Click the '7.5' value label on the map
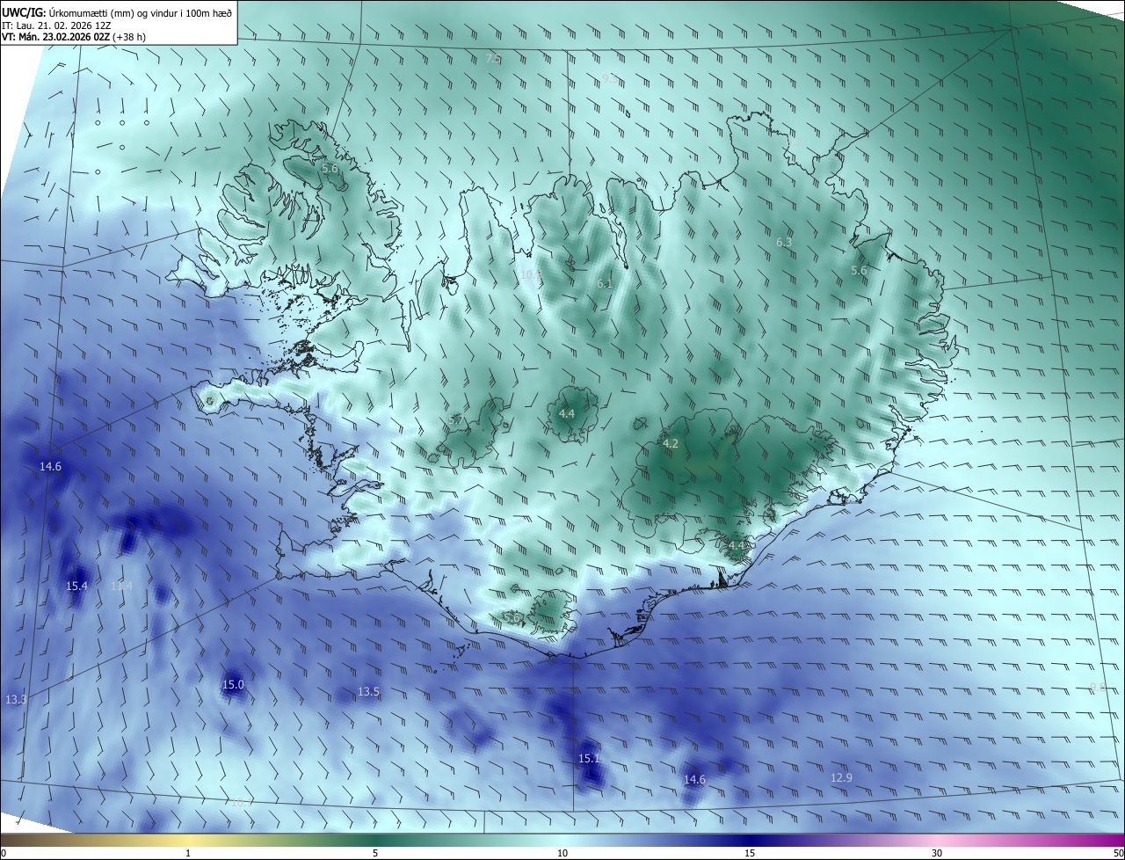1125x860 pixels. [x=493, y=58]
